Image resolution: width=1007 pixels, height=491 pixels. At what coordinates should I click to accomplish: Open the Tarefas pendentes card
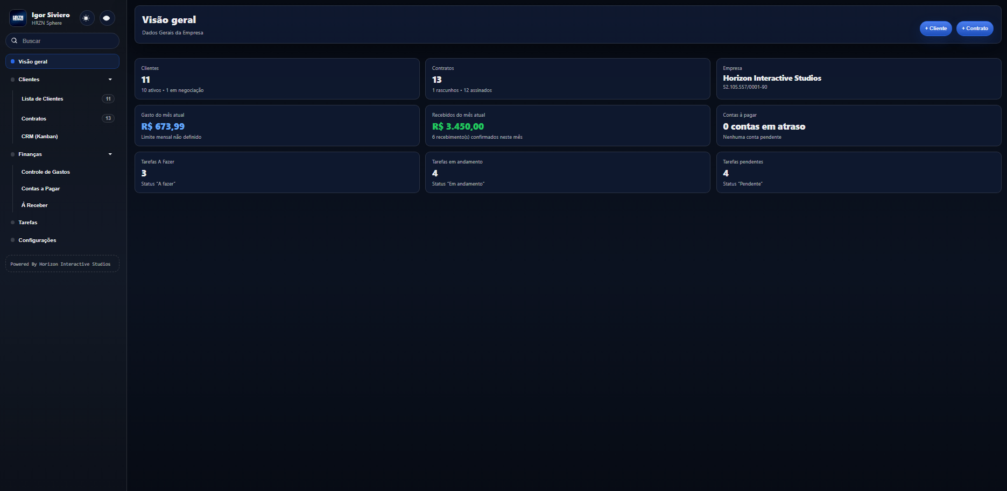859,172
